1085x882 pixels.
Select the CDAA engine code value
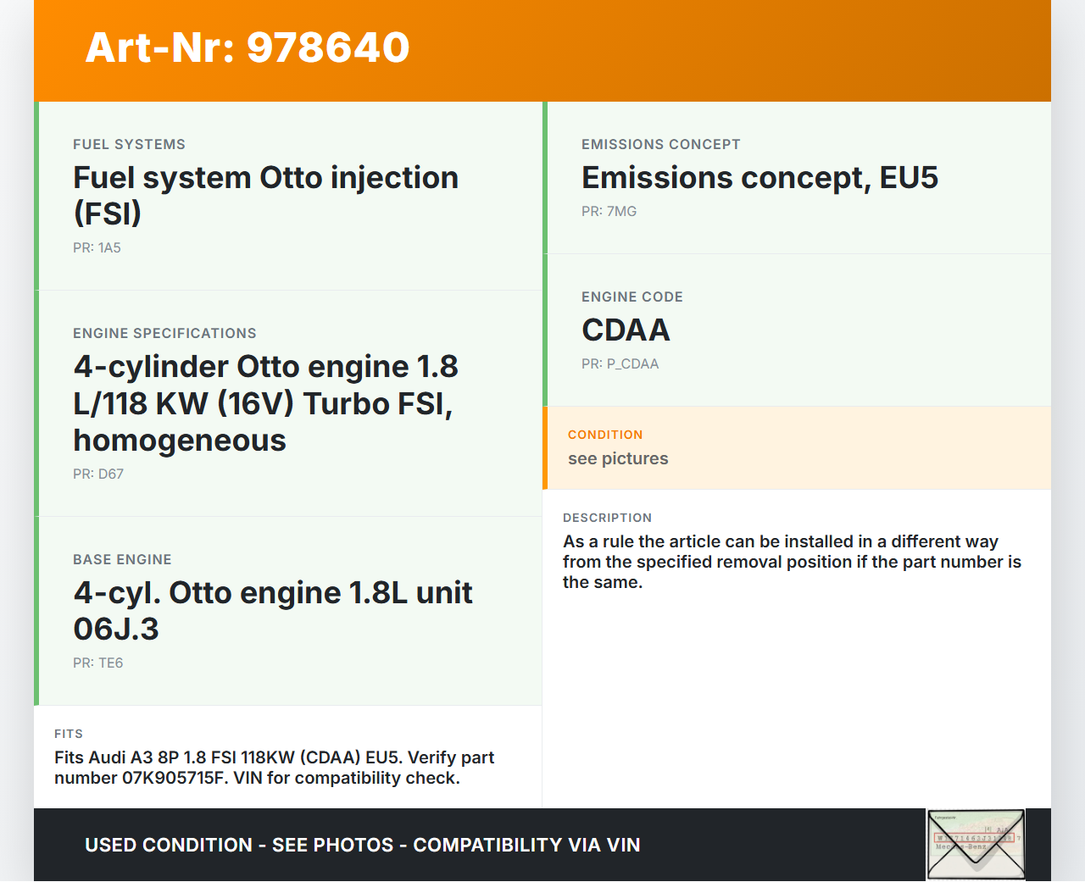[626, 330]
